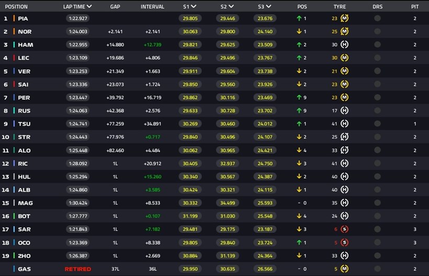Click the hard tyre icon in RUS's row
This screenshot has width=429, height=276.
pyautogui.click(x=344, y=111)
